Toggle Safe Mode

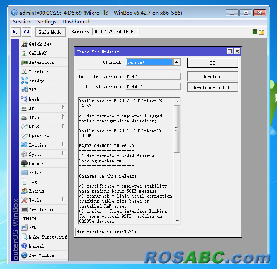[50, 32]
